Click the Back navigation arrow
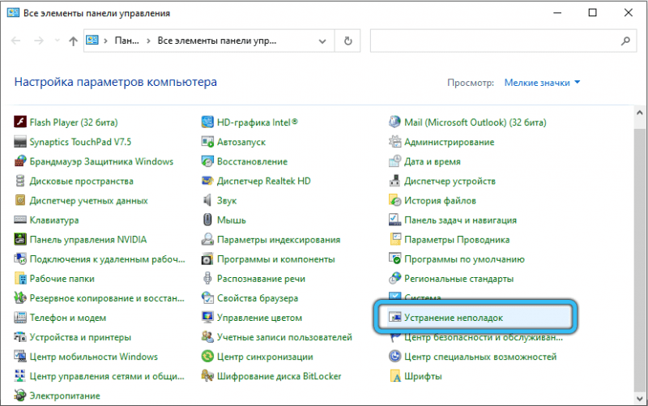The image size is (648, 406). 15,41
